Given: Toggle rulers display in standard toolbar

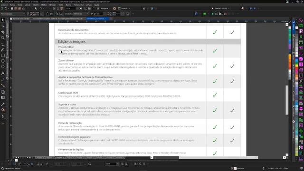Looking at the screenshot, I should pos(85,9).
